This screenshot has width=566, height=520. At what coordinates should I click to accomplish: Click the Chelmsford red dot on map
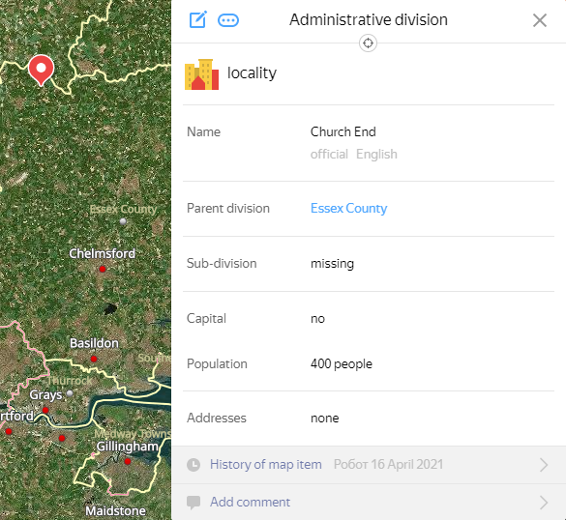point(103,269)
